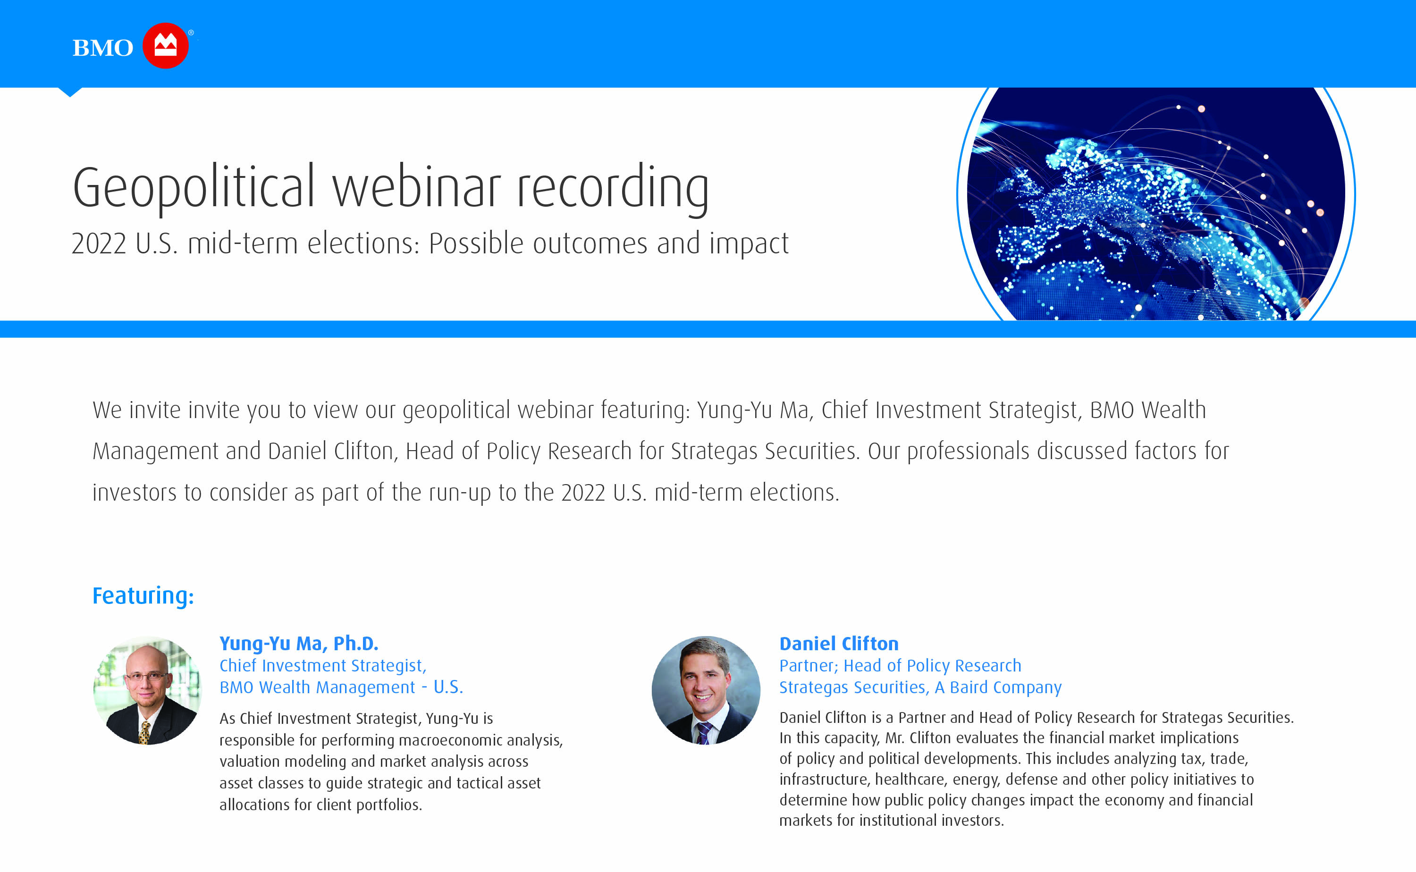The image size is (1416, 872).
Task: Click the Featuring: section heading
Action: 143,596
